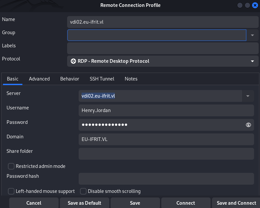The height and width of the screenshot is (208, 260).
Task: Enable Left-handed mouse support checkbox
Action: coord(11,191)
